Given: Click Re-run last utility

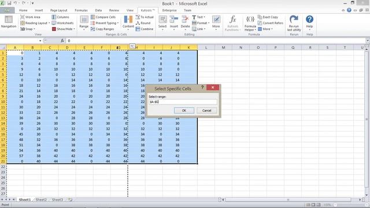Looking at the screenshot, I should [x=294, y=23].
